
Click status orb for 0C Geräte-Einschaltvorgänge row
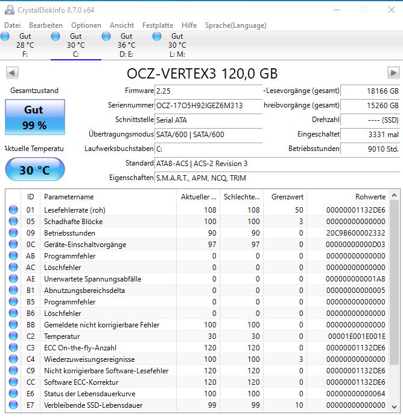point(13,244)
